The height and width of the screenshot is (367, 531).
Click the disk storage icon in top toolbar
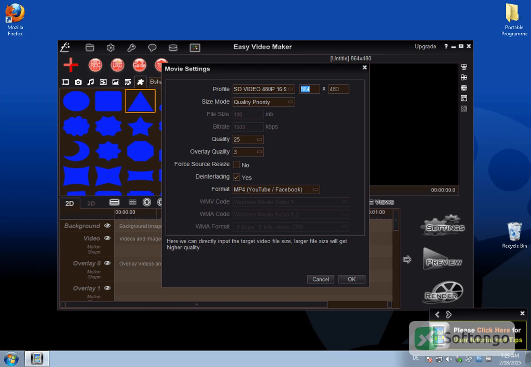pyautogui.click(x=173, y=48)
